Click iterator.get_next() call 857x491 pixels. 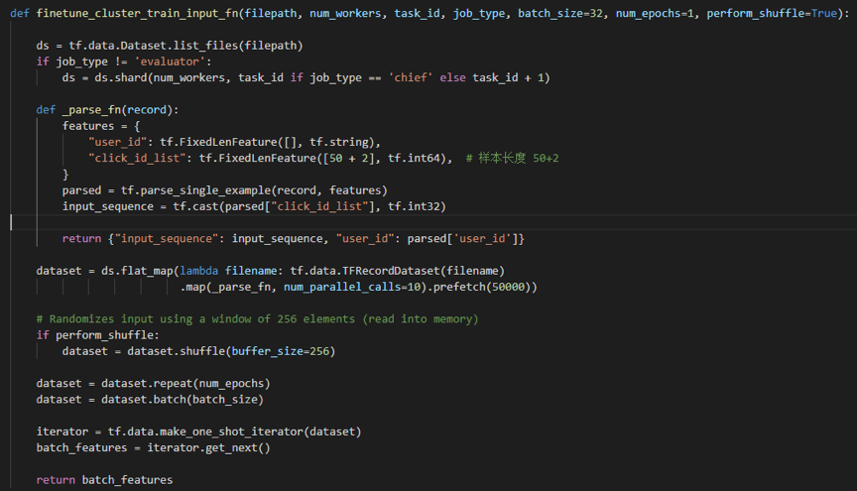(x=208, y=447)
